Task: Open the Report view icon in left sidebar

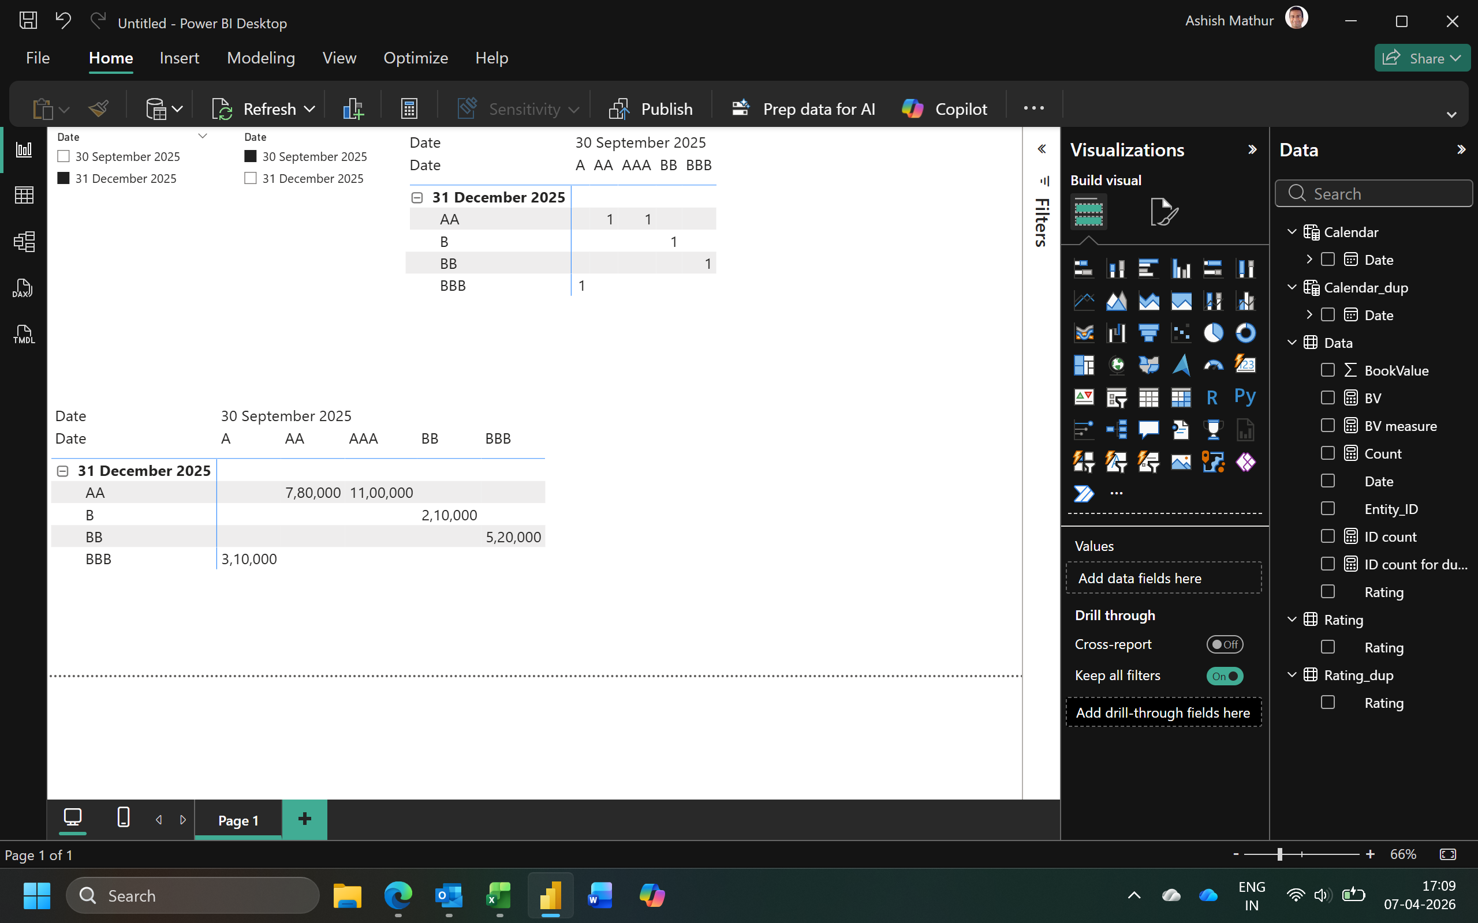Action: tap(24, 149)
